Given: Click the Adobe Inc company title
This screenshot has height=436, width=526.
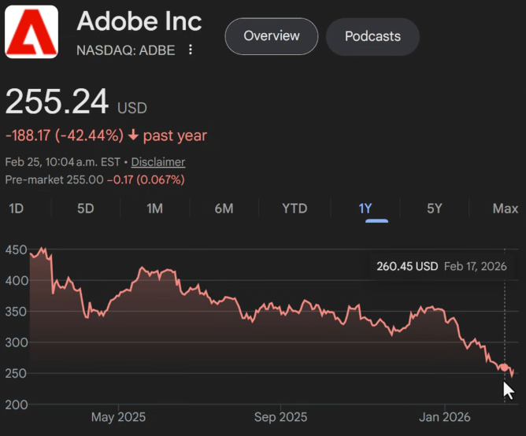Looking at the screenshot, I should tap(139, 21).
